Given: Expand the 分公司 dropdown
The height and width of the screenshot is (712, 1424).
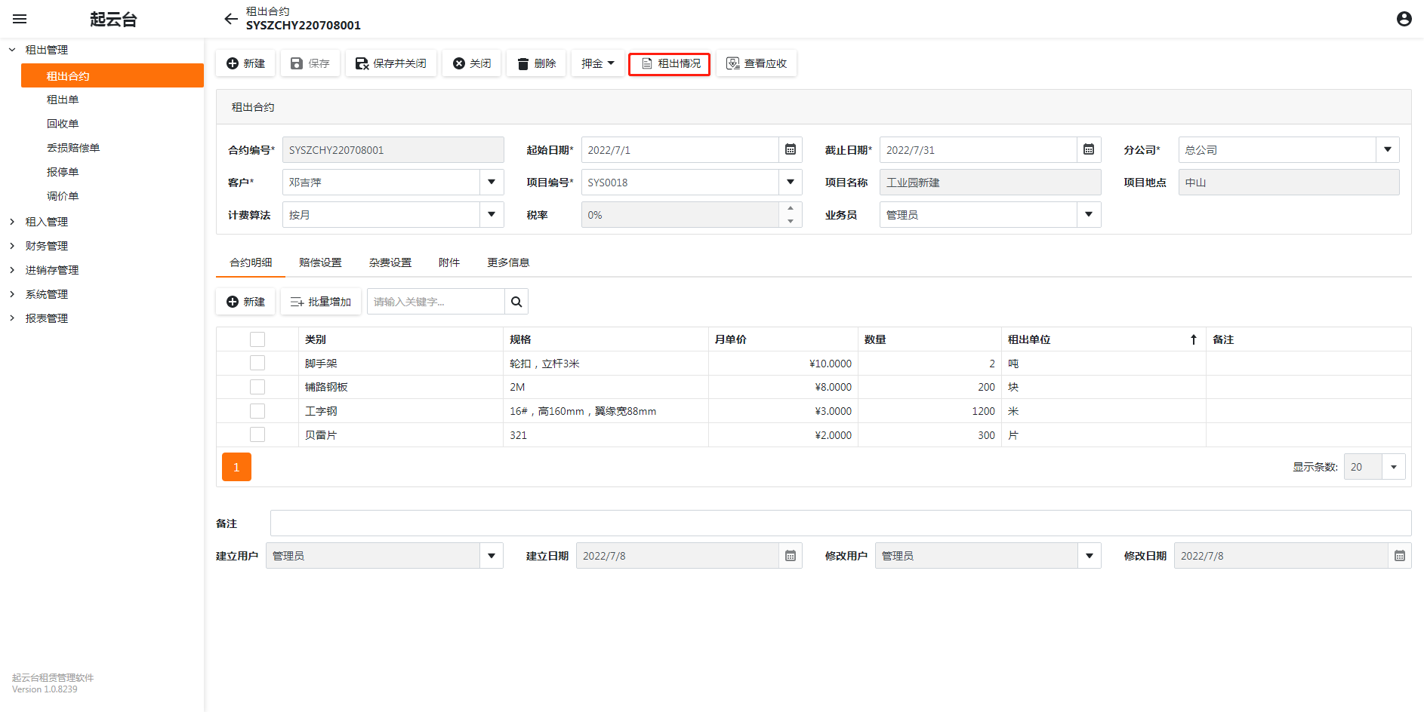Looking at the screenshot, I should pyautogui.click(x=1388, y=149).
